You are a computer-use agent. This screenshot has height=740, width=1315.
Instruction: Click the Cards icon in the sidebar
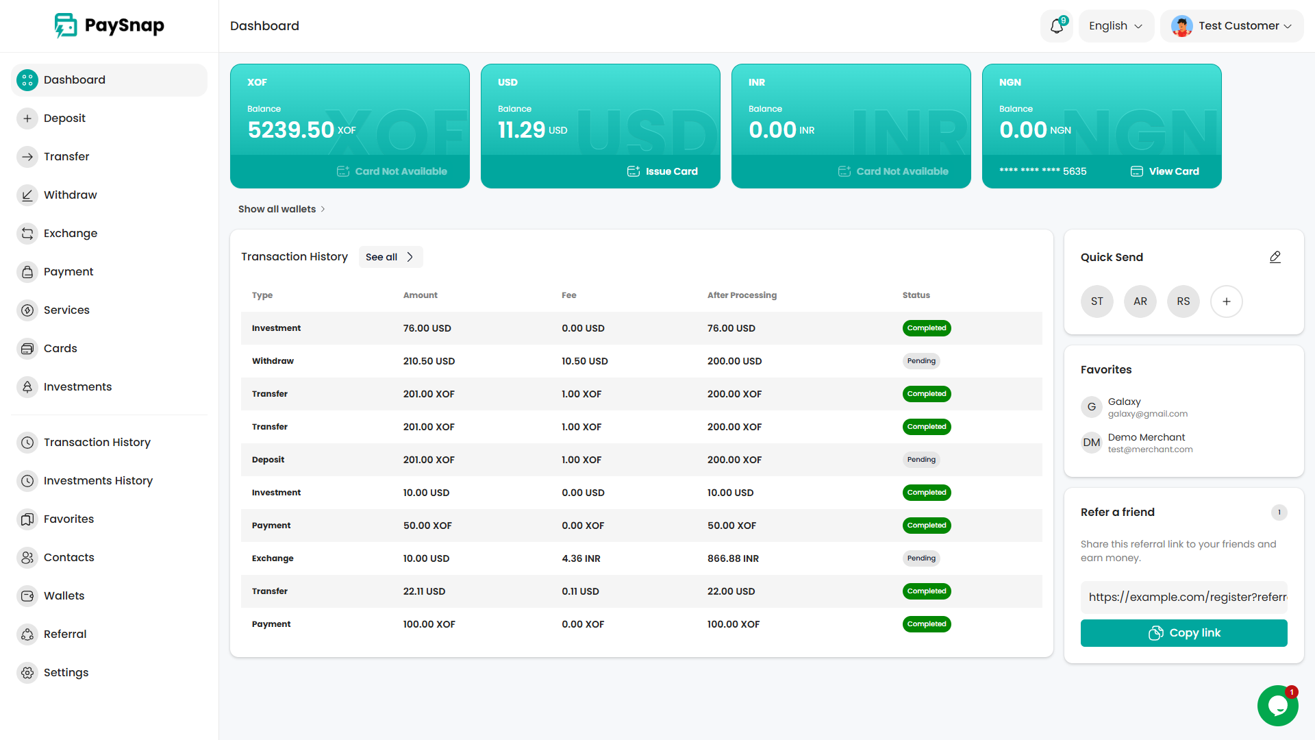[27, 348]
